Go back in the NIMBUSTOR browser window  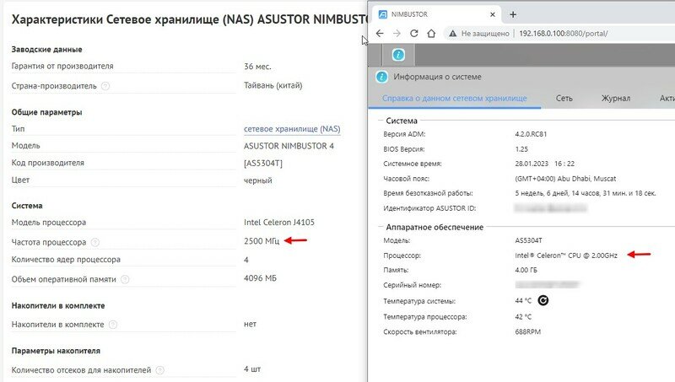point(379,34)
